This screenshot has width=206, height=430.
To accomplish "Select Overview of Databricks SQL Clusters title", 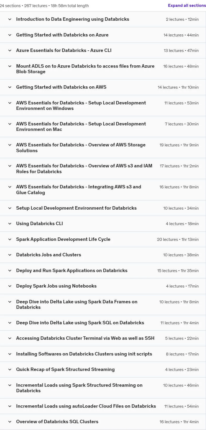I will [57, 422].
